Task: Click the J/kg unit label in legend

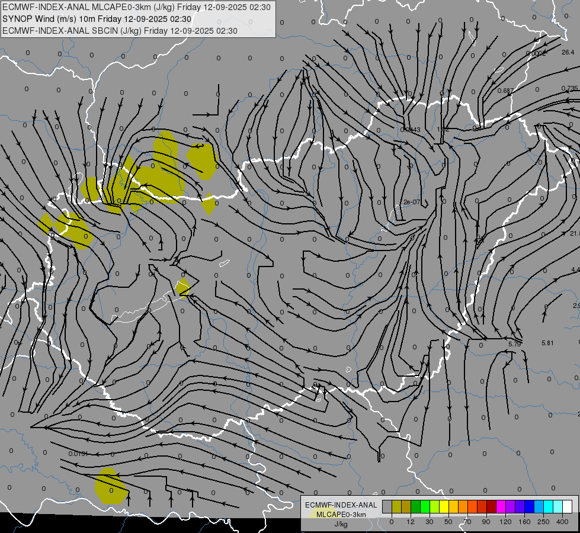Action: coord(341,524)
